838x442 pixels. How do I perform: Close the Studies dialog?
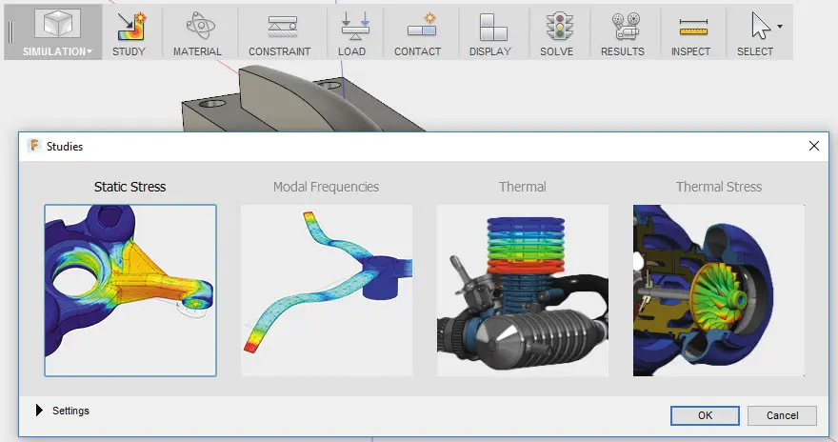(x=813, y=146)
